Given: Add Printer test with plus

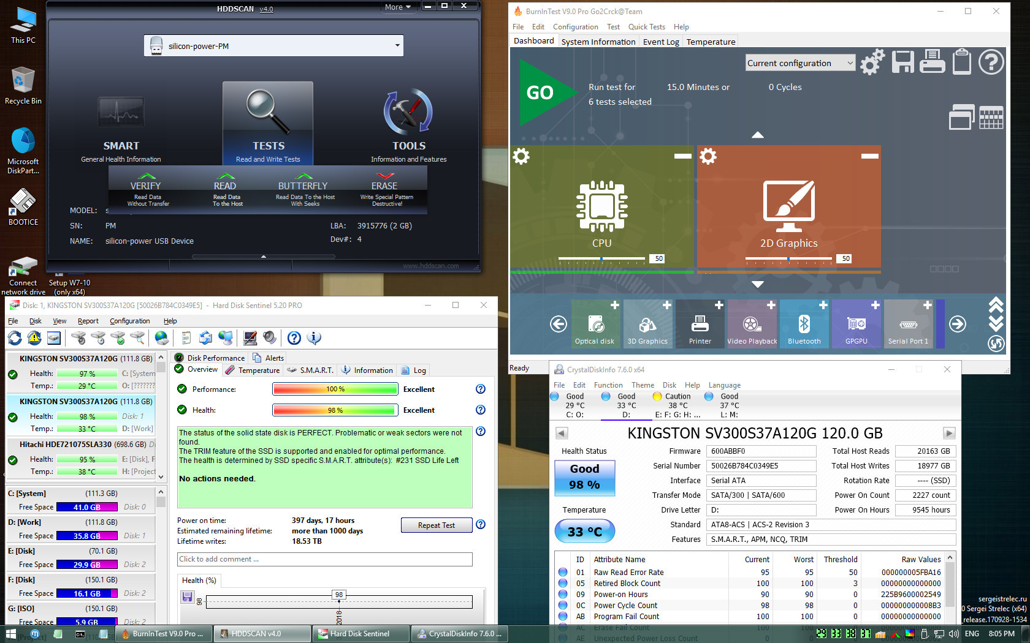Looking at the screenshot, I should click(719, 305).
